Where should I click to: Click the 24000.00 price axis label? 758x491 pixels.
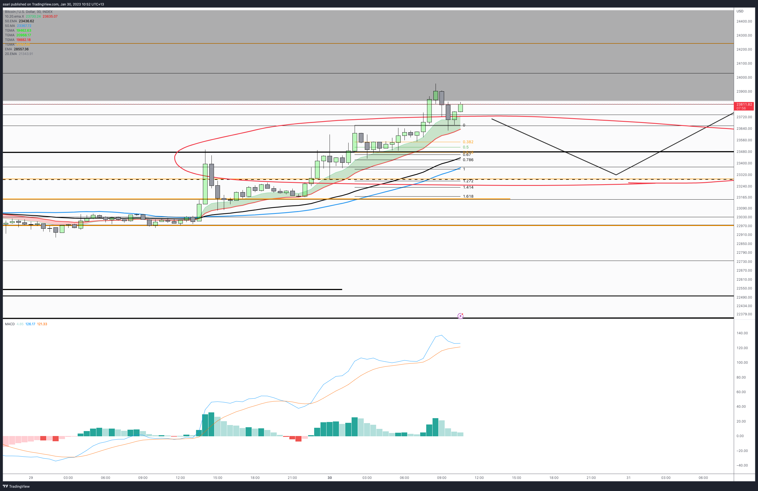tap(744, 77)
